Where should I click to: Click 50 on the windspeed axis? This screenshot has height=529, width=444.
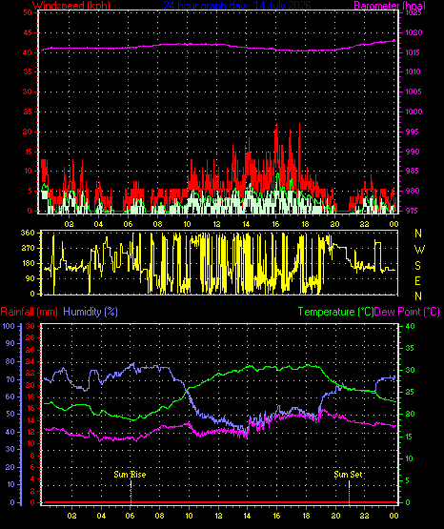coord(28,12)
